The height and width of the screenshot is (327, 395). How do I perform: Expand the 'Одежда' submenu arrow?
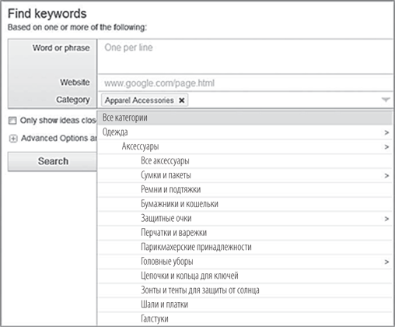(386, 132)
